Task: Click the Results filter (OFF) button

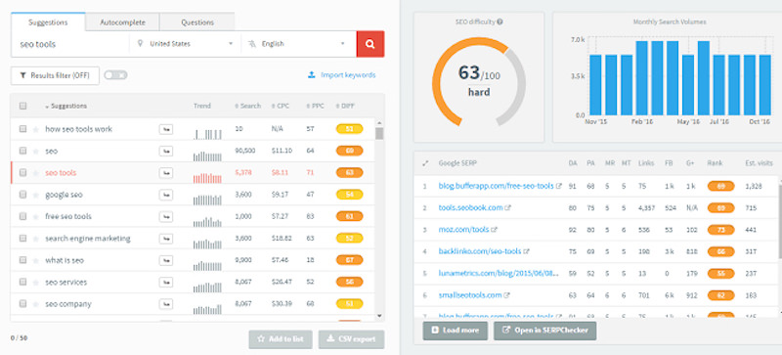Action: tap(55, 76)
